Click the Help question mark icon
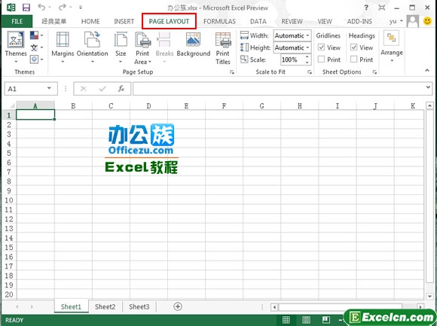Image resolution: width=437 pixels, height=326 pixels. [x=366, y=8]
